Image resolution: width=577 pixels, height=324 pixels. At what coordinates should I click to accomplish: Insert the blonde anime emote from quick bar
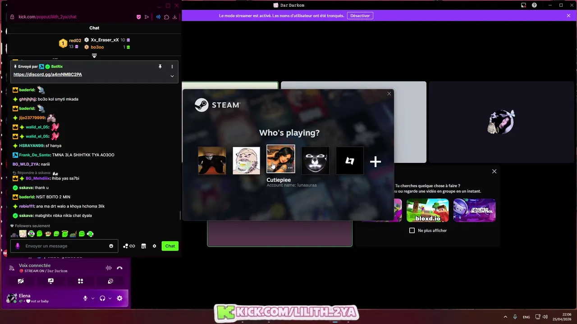23,234
